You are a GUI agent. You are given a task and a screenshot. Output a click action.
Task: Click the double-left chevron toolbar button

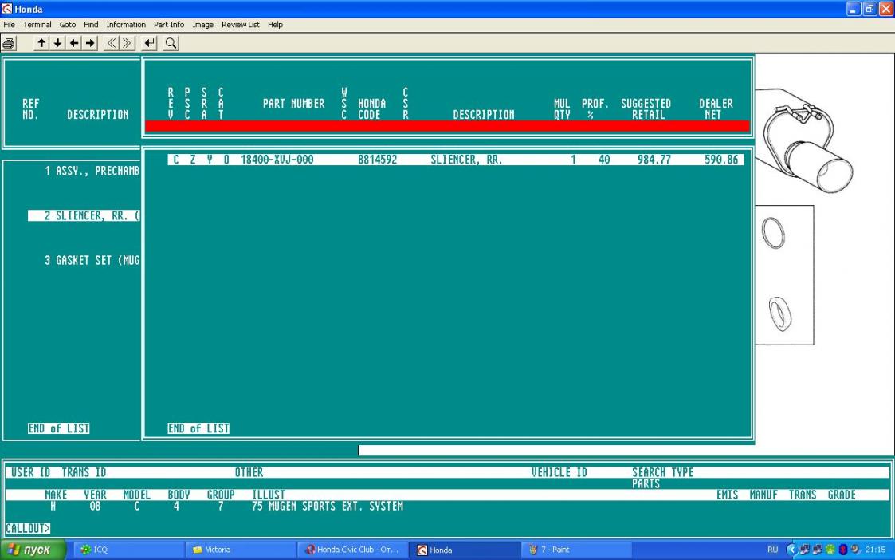point(112,43)
